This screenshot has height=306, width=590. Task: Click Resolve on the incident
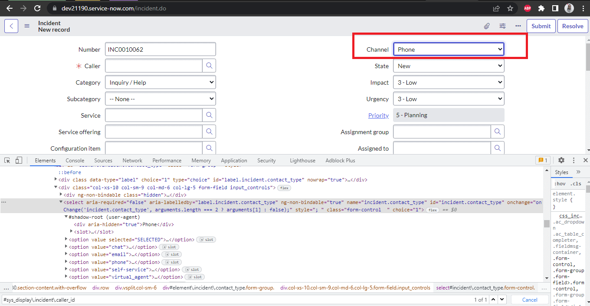click(x=572, y=26)
